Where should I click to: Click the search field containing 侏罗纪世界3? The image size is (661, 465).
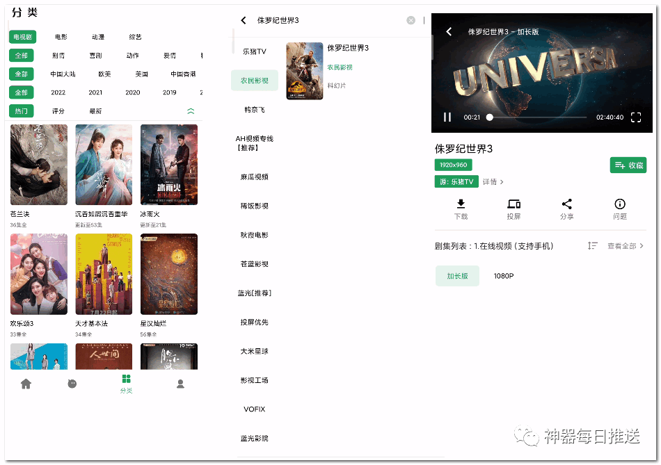tap(329, 20)
